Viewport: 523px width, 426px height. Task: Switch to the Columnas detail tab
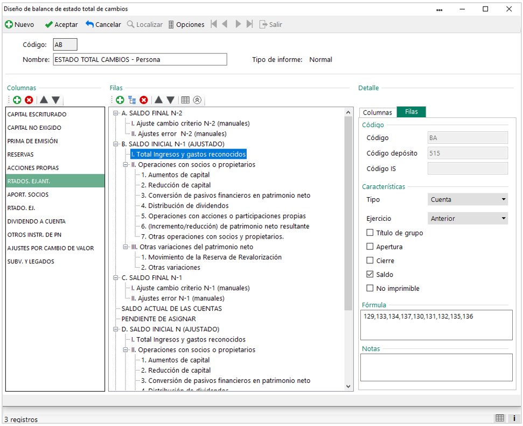(378, 113)
